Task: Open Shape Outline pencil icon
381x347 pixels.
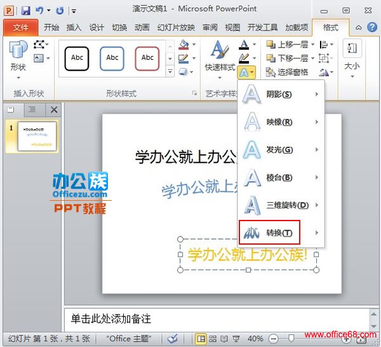Action: (x=184, y=58)
